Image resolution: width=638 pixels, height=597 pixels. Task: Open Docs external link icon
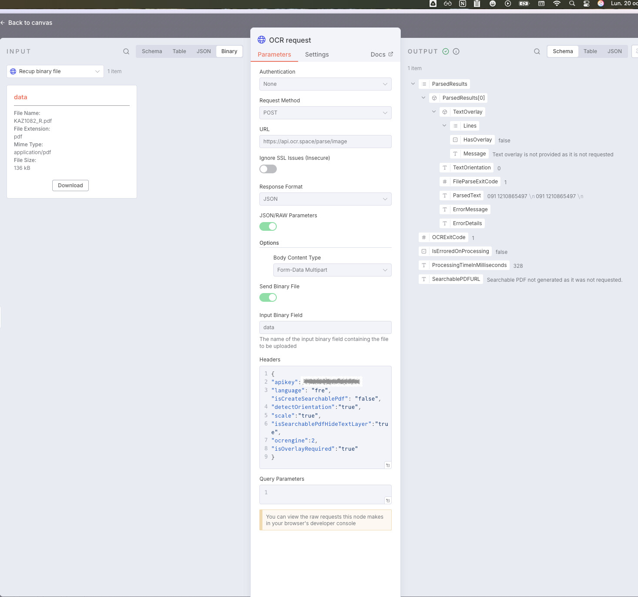coord(390,54)
